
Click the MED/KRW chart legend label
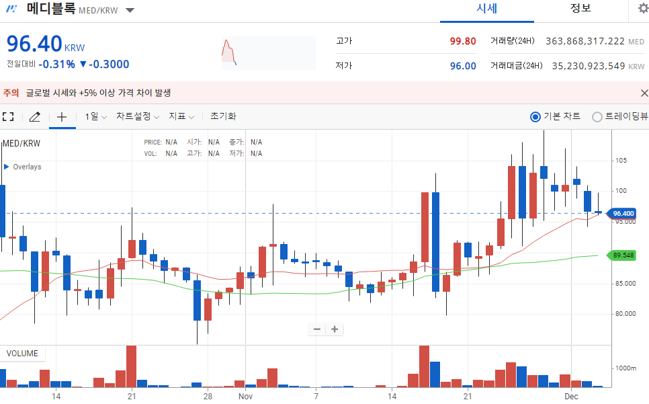(21, 144)
